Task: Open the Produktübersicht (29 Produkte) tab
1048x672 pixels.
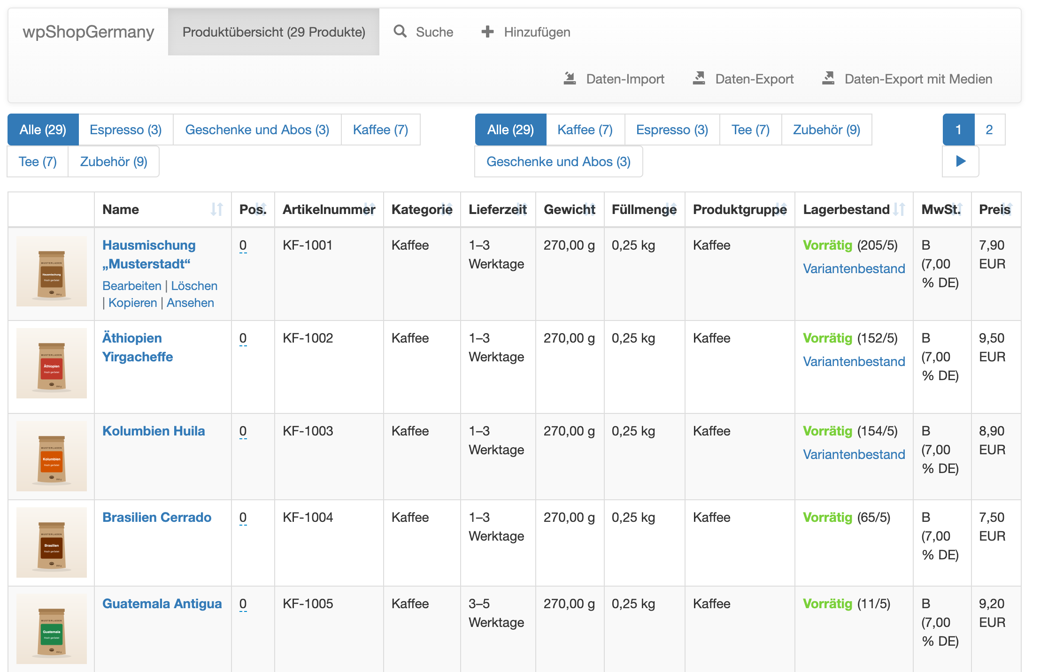Action: [274, 32]
